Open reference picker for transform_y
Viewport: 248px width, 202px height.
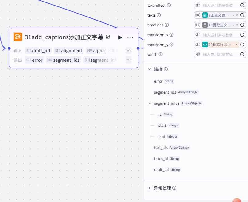(x=242, y=45)
